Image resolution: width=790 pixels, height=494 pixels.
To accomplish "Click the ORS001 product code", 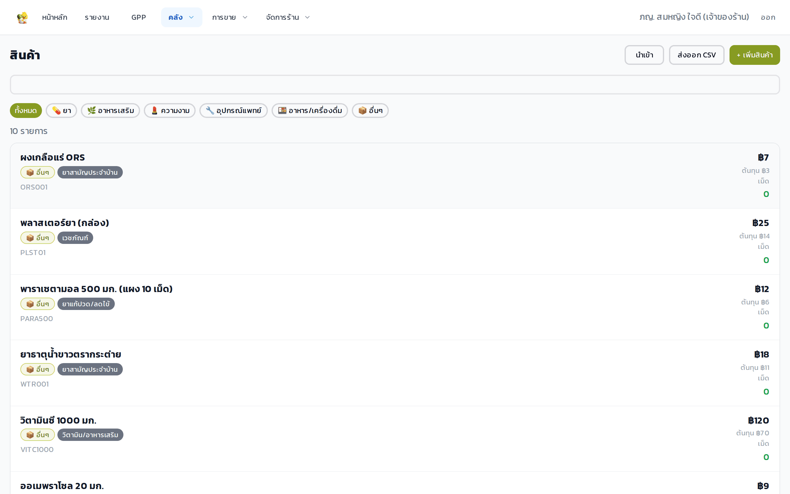I will (34, 187).
